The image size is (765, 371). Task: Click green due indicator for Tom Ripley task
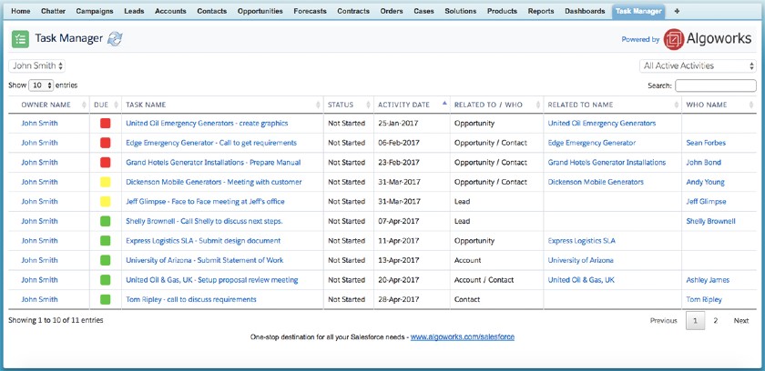click(x=105, y=299)
